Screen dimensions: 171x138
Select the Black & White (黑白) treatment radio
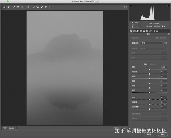pos(161,38)
